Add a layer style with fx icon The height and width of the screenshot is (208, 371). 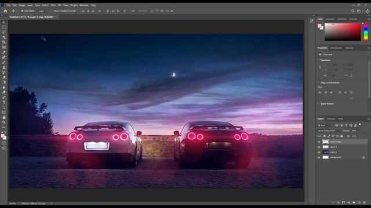339,203
